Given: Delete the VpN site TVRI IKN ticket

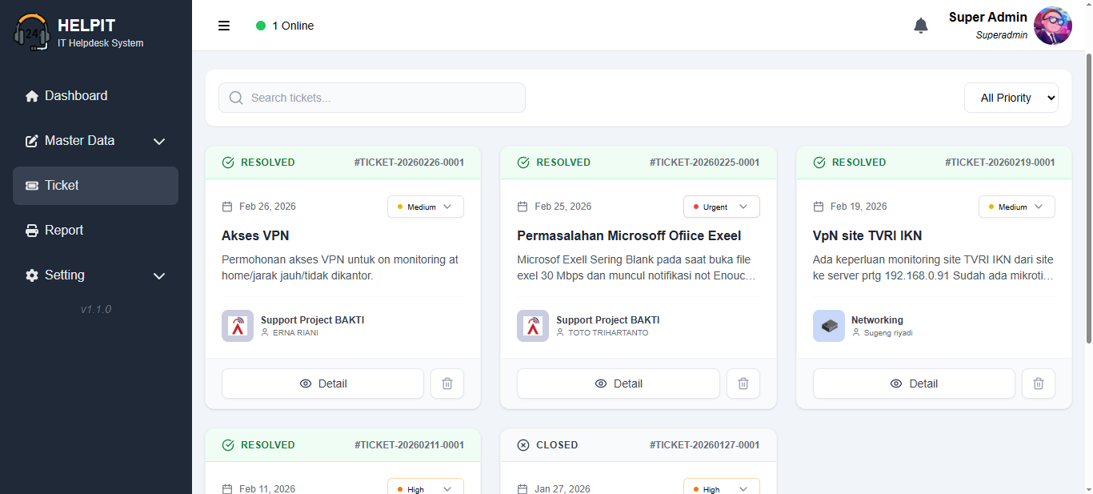Looking at the screenshot, I should coord(1039,384).
